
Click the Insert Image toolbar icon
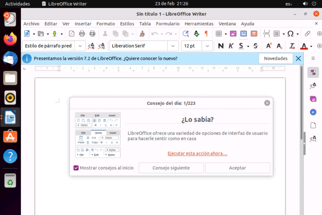(233, 34)
